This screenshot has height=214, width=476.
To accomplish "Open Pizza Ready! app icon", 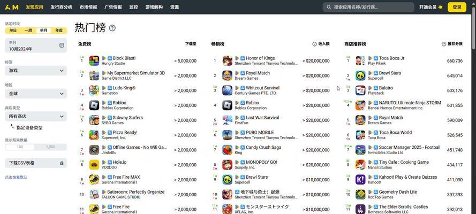I will click(x=94, y=135).
